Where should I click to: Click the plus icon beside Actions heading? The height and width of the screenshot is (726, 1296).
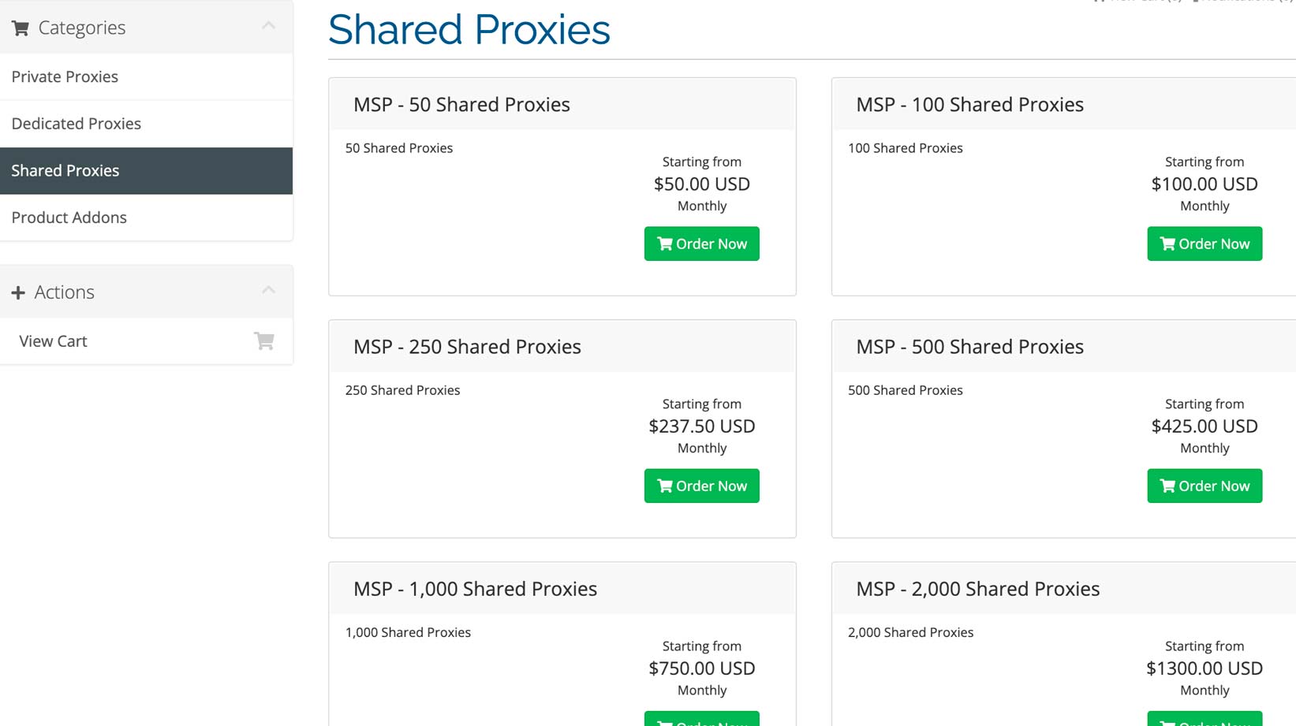tap(18, 292)
